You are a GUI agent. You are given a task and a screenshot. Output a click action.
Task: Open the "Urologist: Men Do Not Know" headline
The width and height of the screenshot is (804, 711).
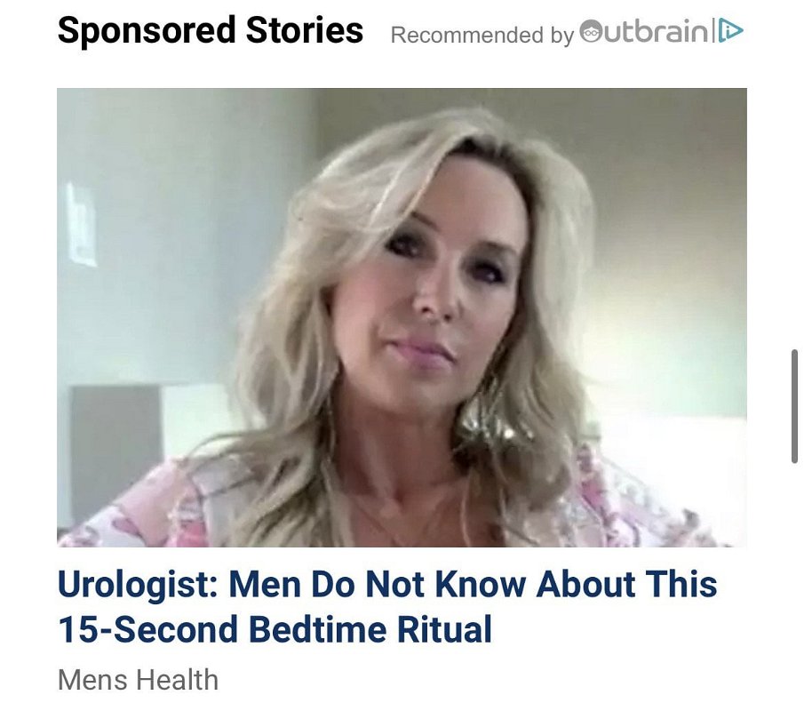coord(387,606)
